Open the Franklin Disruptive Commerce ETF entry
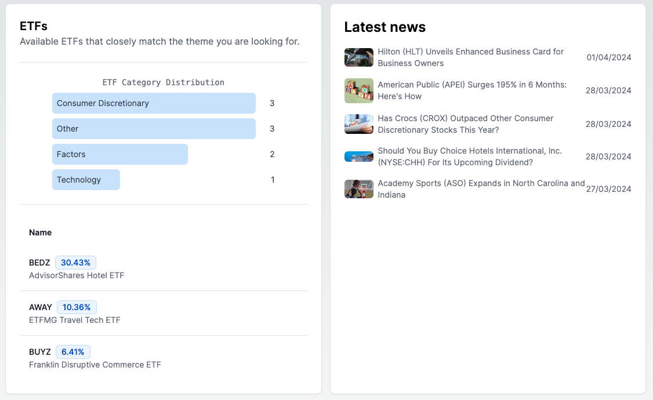The height and width of the screenshot is (400, 653). coord(95,365)
